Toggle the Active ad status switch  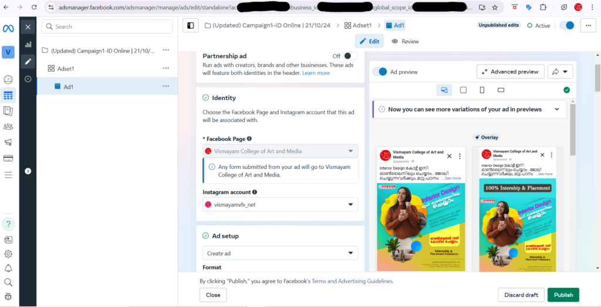[x=567, y=25]
